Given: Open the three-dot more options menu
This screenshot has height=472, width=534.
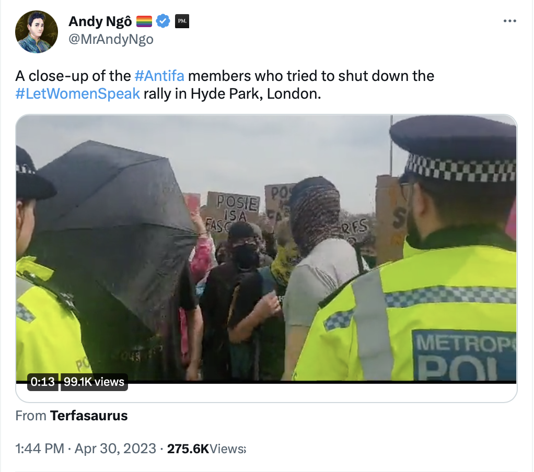Looking at the screenshot, I should (509, 21).
